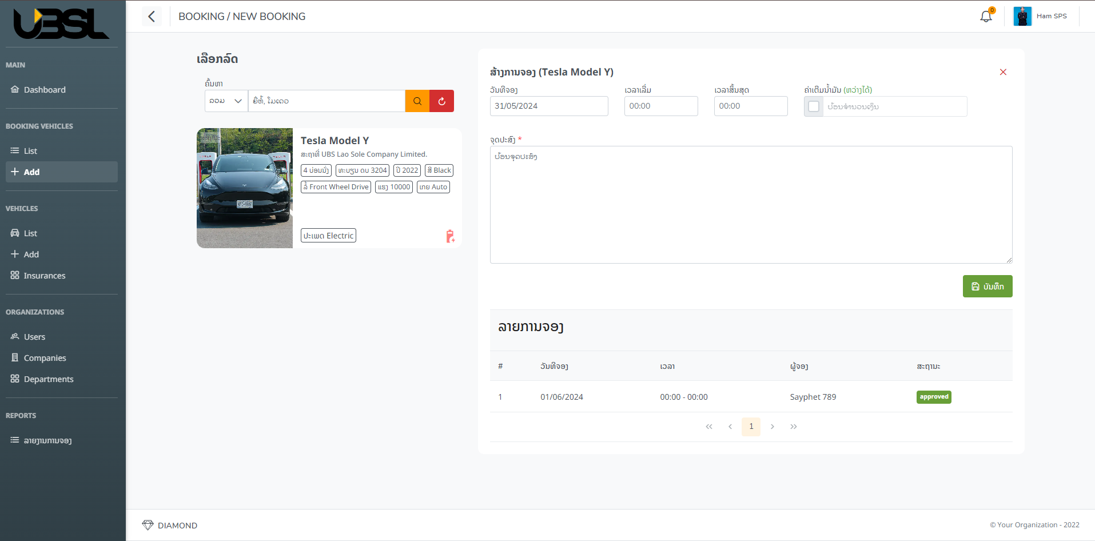Close the booking form with red X
The height and width of the screenshot is (541, 1095).
pyautogui.click(x=1003, y=72)
